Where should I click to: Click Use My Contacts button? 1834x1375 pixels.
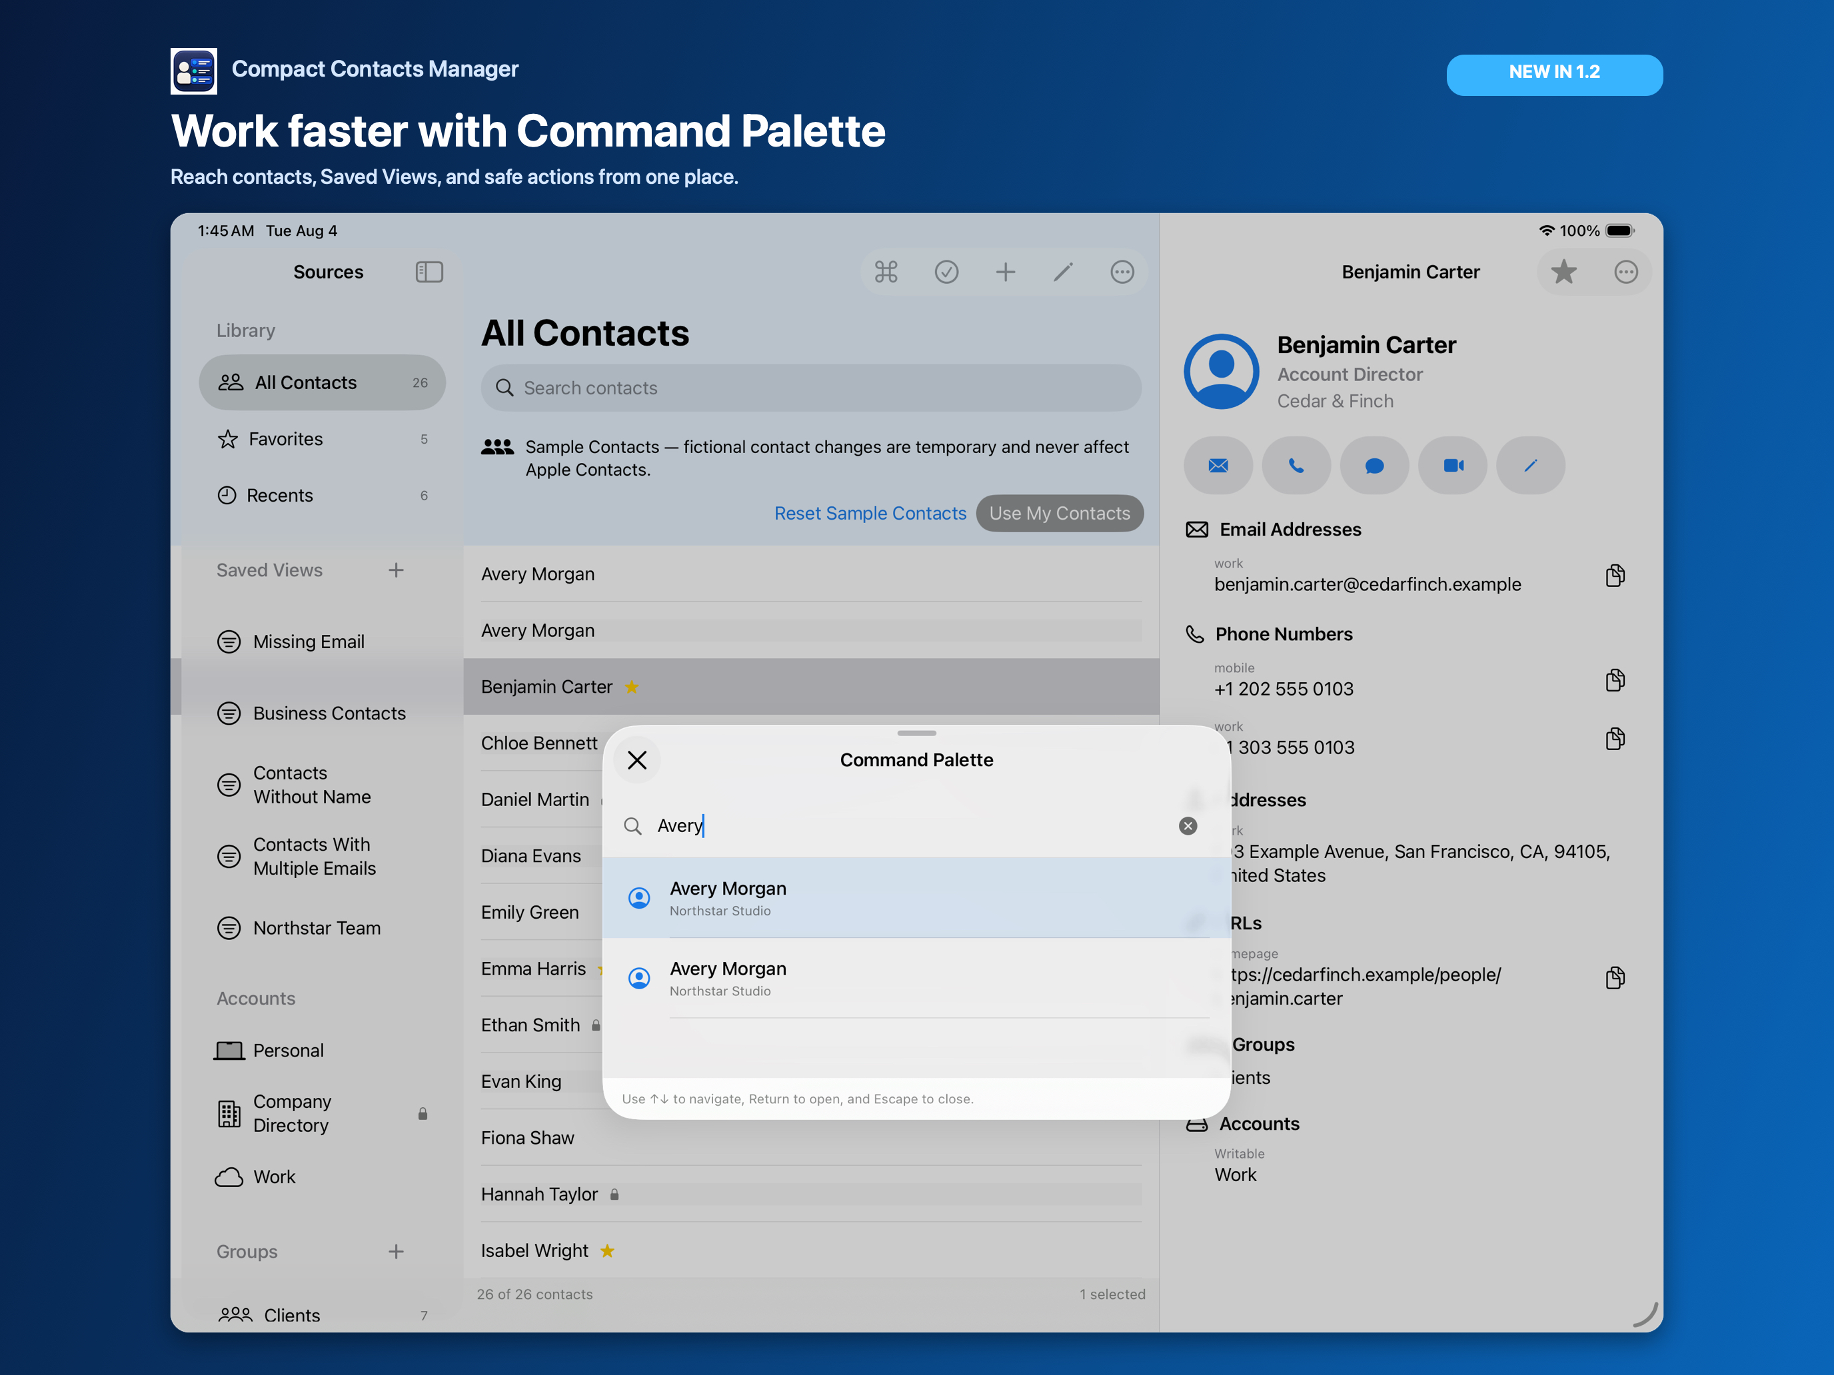(x=1060, y=513)
